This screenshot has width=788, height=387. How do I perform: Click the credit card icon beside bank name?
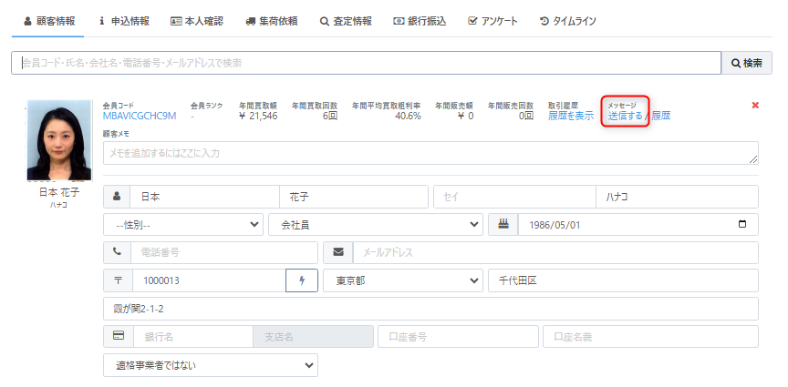(x=119, y=337)
